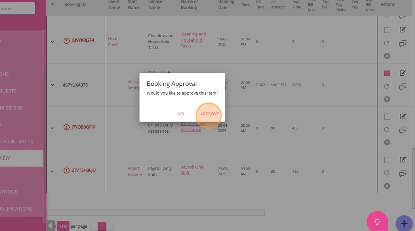415x231 pixels.
Task: Open staff Albert Bacena link
Action: [x=135, y=171]
